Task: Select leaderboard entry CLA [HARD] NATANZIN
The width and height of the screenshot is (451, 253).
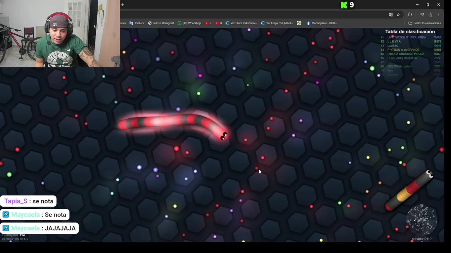Action: (x=402, y=58)
